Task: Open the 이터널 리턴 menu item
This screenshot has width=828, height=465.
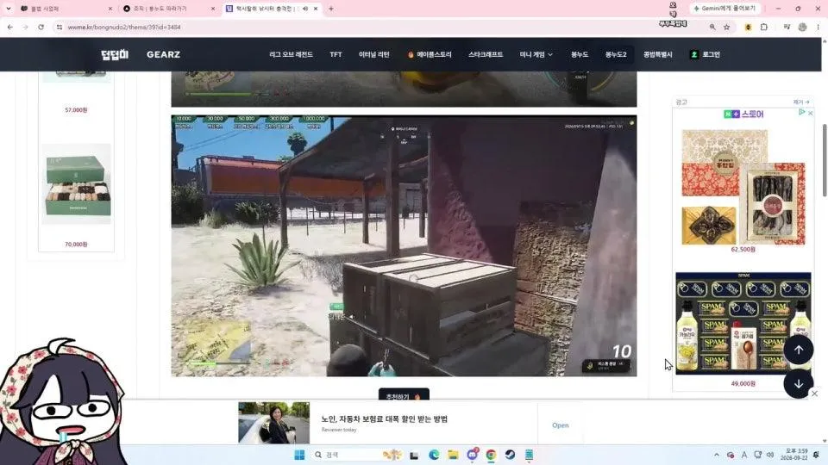Action: [373, 54]
